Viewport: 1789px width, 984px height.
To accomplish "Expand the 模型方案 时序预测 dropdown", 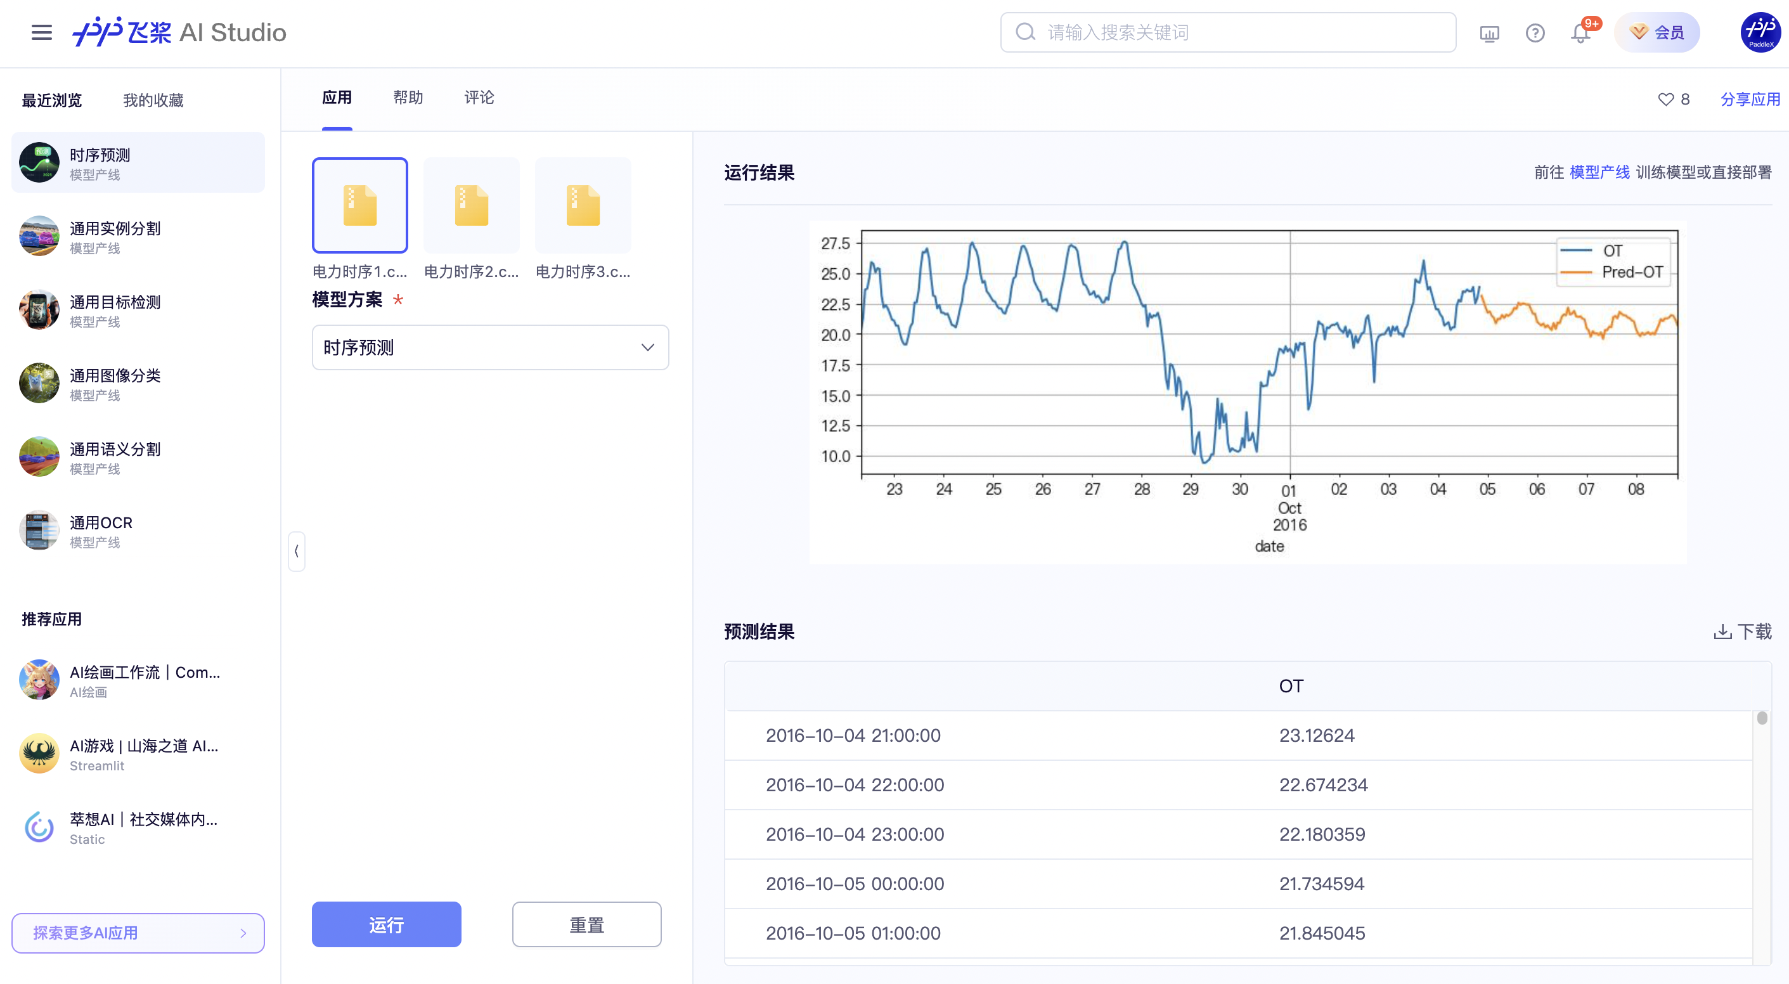I will 489,347.
